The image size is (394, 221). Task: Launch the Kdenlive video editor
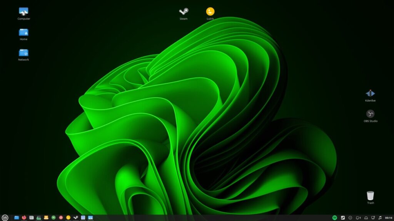370,93
